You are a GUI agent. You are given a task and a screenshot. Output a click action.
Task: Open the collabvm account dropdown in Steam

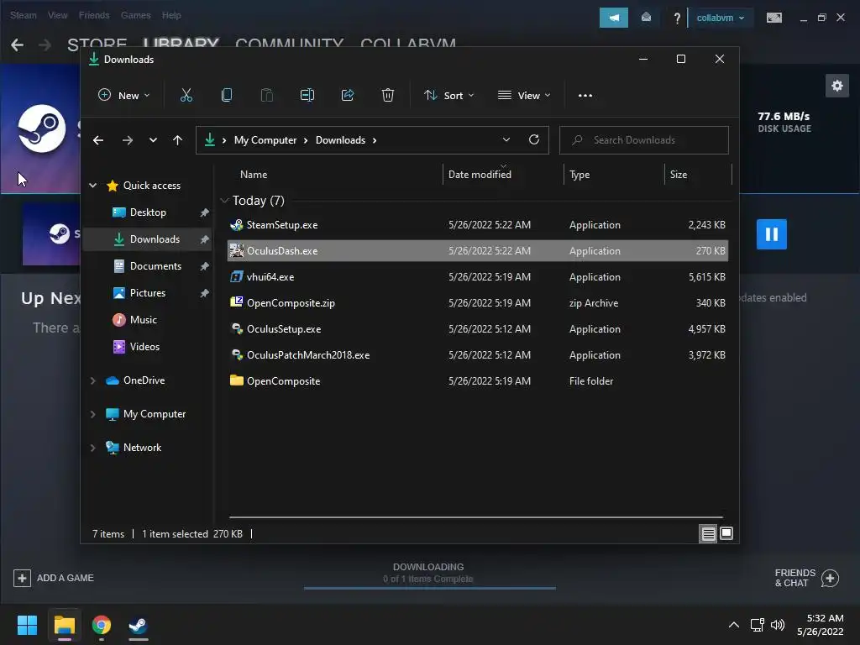click(720, 18)
